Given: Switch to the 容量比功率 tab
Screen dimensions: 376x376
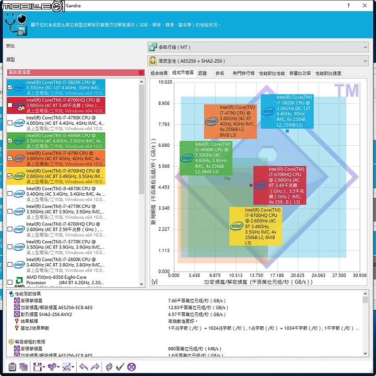Looking at the screenshot, I should coord(300,73).
